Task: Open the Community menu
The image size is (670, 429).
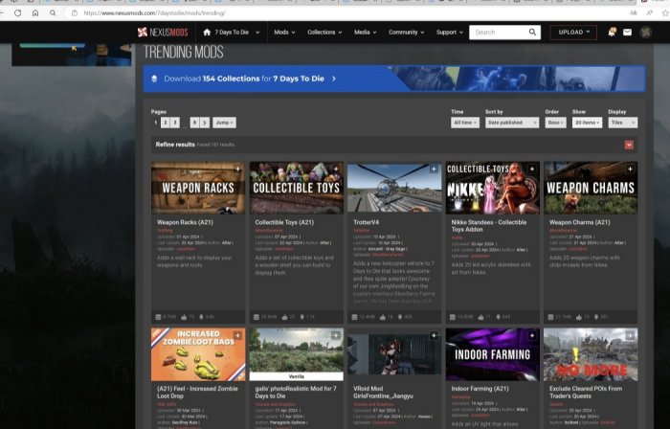Action: pos(407,32)
